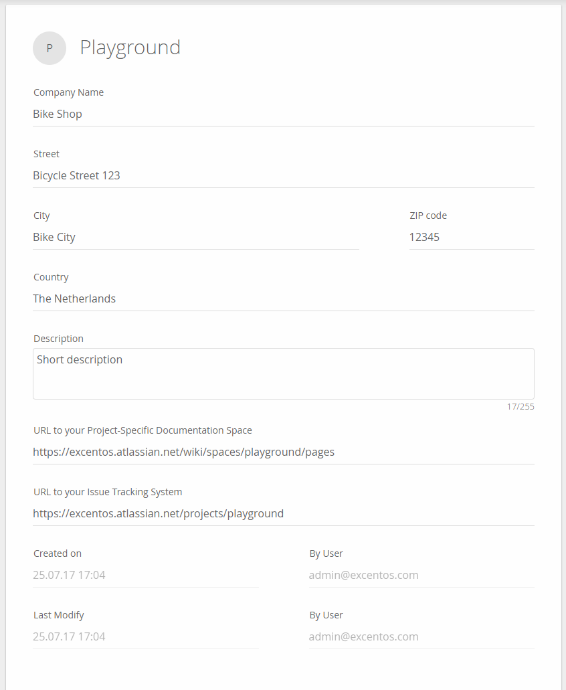Screen dimensions: 566x690
Task: Focus the City field Bike City
Action: tap(196, 238)
